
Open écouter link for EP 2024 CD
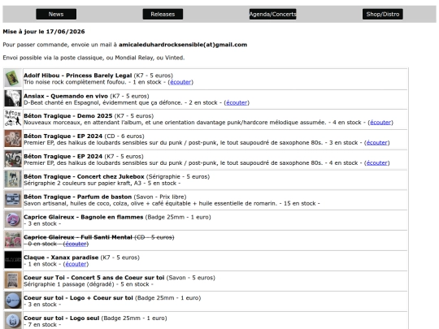377,143
